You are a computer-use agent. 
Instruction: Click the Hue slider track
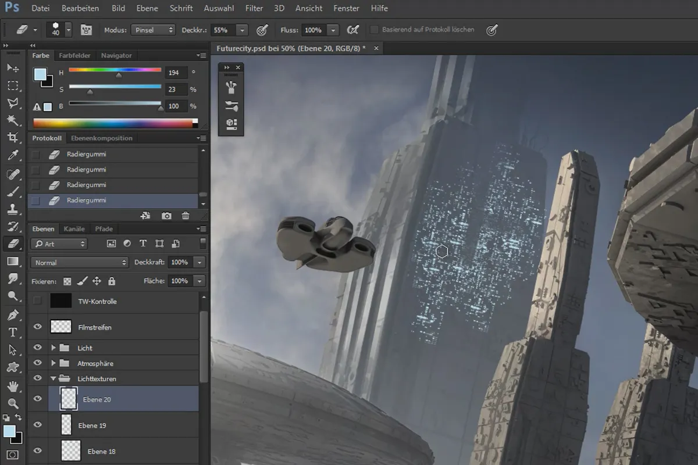click(x=115, y=70)
